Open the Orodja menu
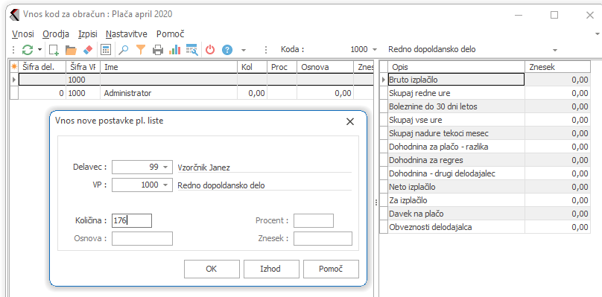Image resolution: width=602 pixels, height=297 pixels. click(x=56, y=33)
